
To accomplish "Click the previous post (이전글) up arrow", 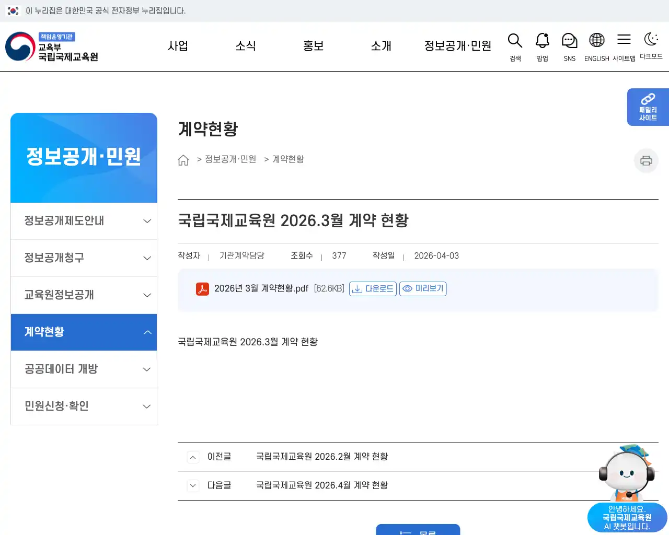I will pyautogui.click(x=193, y=457).
